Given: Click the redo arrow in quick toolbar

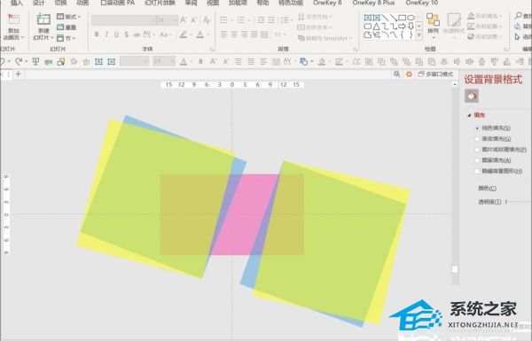Looking at the screenshot, I should (19, 61).
